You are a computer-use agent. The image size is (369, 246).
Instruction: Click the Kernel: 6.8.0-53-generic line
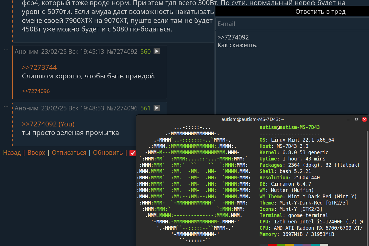[294, 152]
